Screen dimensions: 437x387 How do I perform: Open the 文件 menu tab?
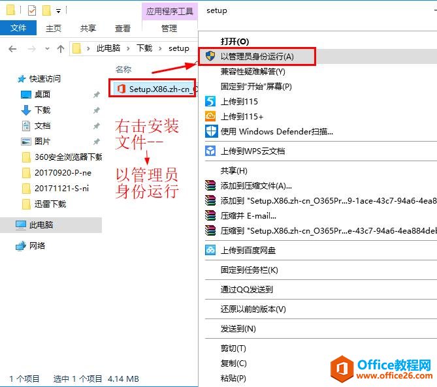18,28
